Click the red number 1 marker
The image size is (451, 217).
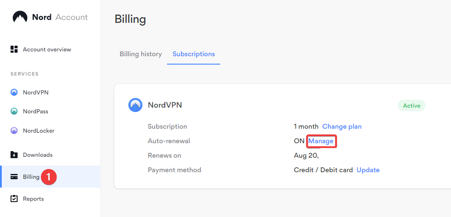49,177
